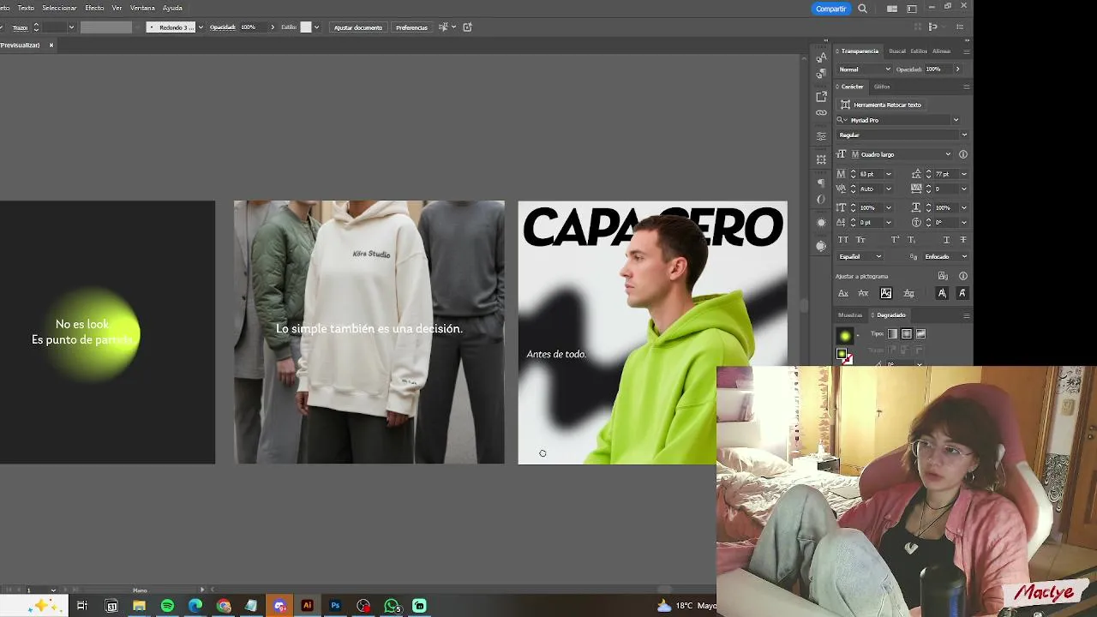Screen dimensions: 1097x617
Task: Select the radial gradient type
Action: click(x=907, y=334)
